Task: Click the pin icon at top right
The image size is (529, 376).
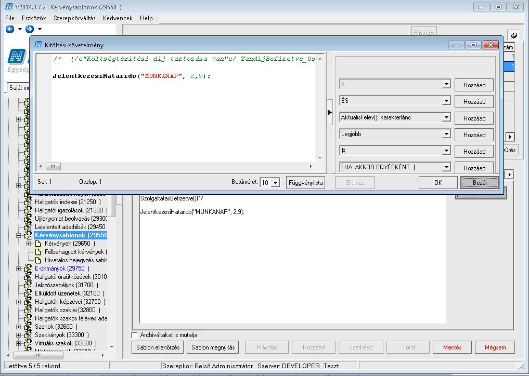Action: click(x=514, y=35)
